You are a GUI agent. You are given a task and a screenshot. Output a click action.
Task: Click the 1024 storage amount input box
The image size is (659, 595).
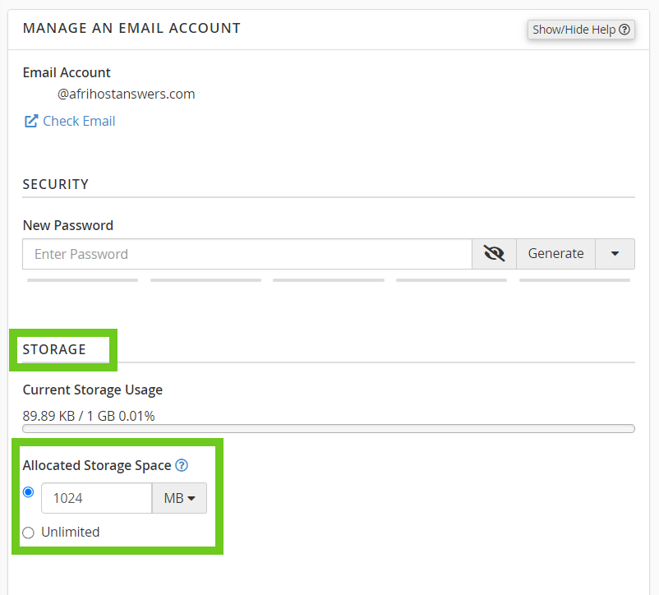coord(96,498)
